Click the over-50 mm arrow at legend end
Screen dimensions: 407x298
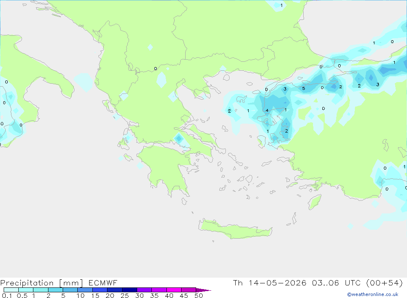coord(203,290)
